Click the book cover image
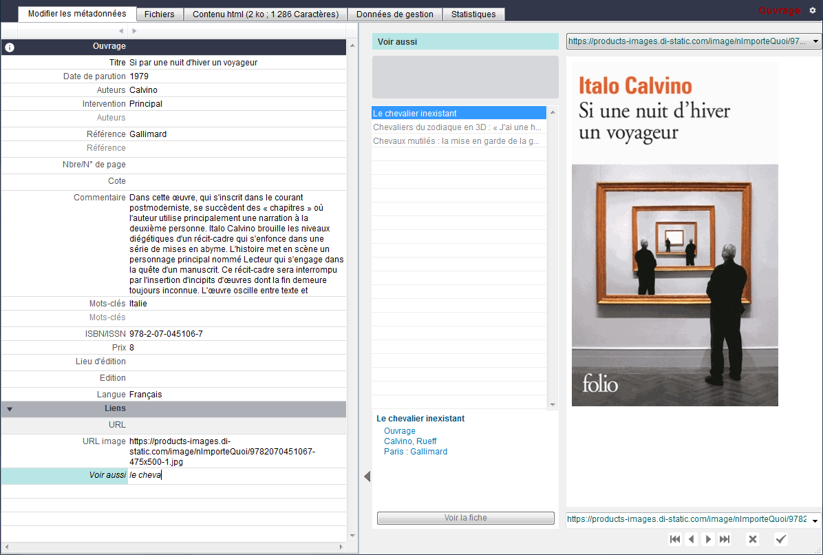 click(x=674, y=234)
